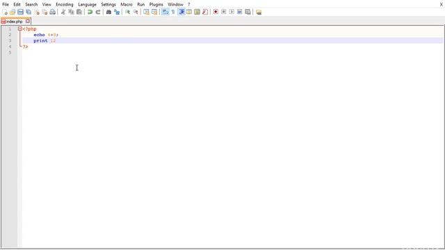Open the Run menu
The image size is (445, 250).
140,5
